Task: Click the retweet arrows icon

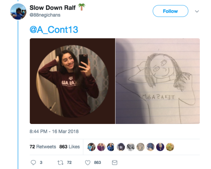Action: pos(60,163)
